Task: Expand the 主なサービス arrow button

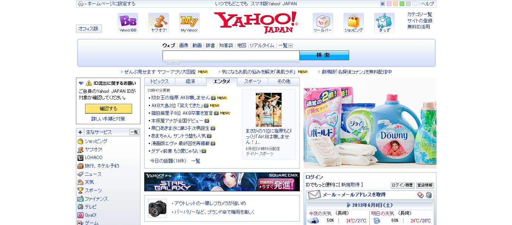Action: [80, 132]
